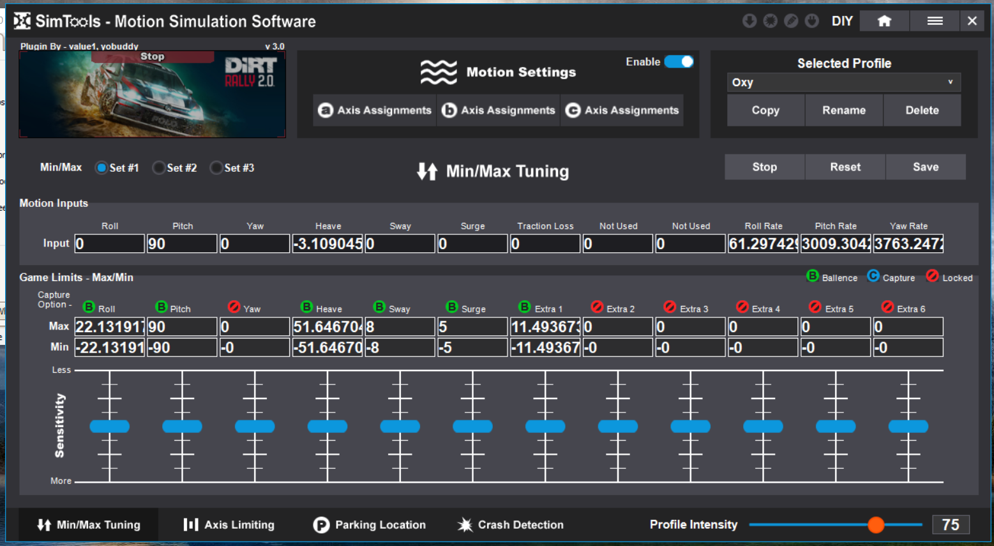Select Min/Max Set #2 radio button
This screenshot has width=994, height=546.
(x=158, y=168)
